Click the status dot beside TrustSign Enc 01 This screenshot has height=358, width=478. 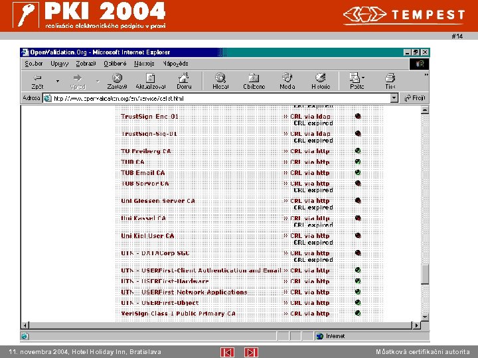point(358,116)
